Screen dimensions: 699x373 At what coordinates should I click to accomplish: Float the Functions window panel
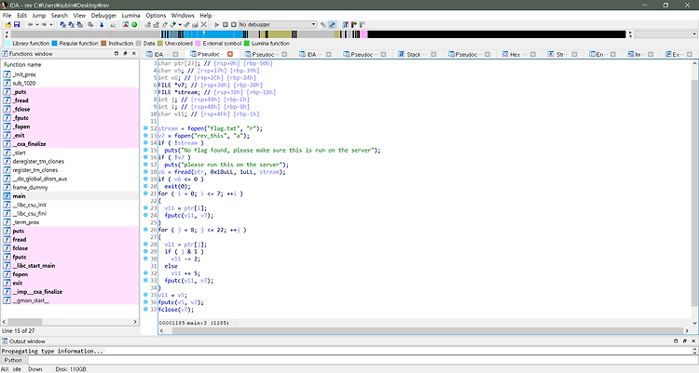pos(125,53)
